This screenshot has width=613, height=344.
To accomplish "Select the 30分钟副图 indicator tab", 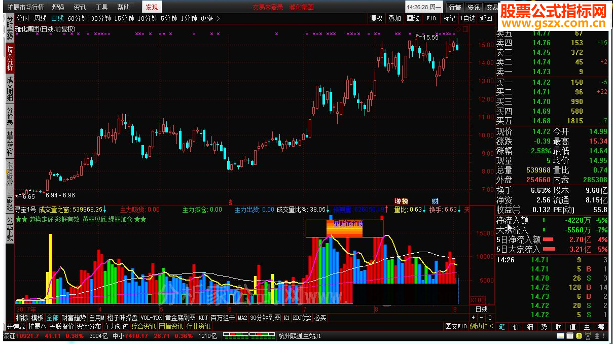I will [x=265, y=318].
